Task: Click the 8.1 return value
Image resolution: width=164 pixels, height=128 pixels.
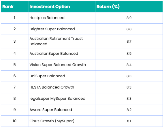Action: pos(129,121)
